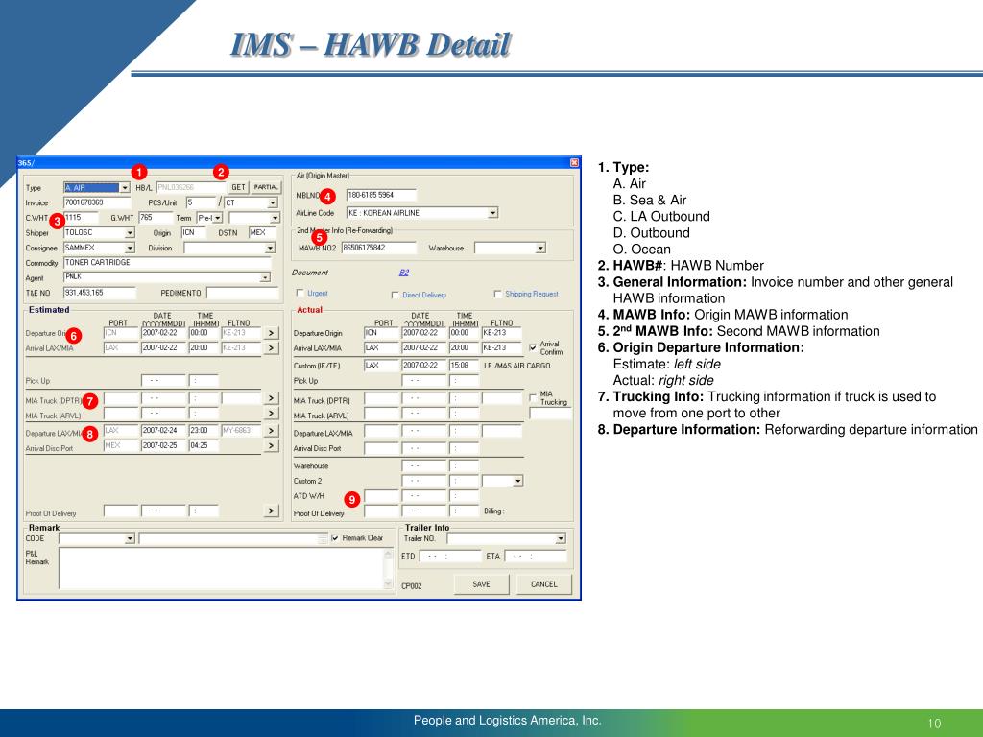Click the PCS/Unit field showing 5
Viewport: 983px width, 737px height.
pyautogui.click(x=201, y=203)
